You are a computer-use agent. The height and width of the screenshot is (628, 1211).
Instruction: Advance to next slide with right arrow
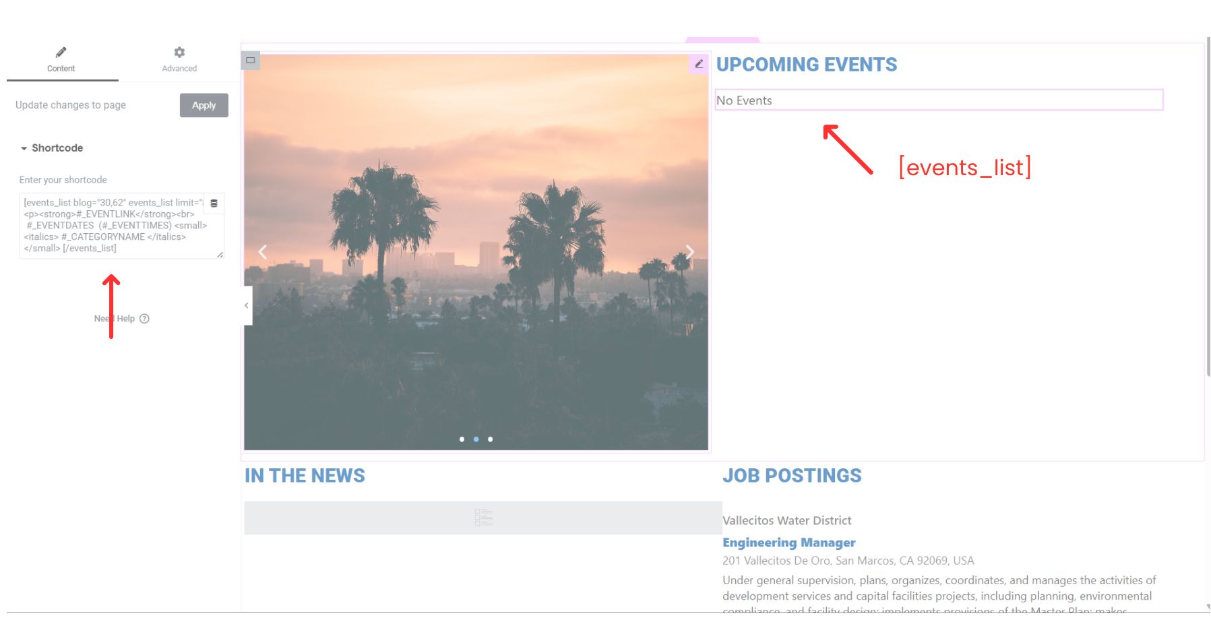coord(689,252)
